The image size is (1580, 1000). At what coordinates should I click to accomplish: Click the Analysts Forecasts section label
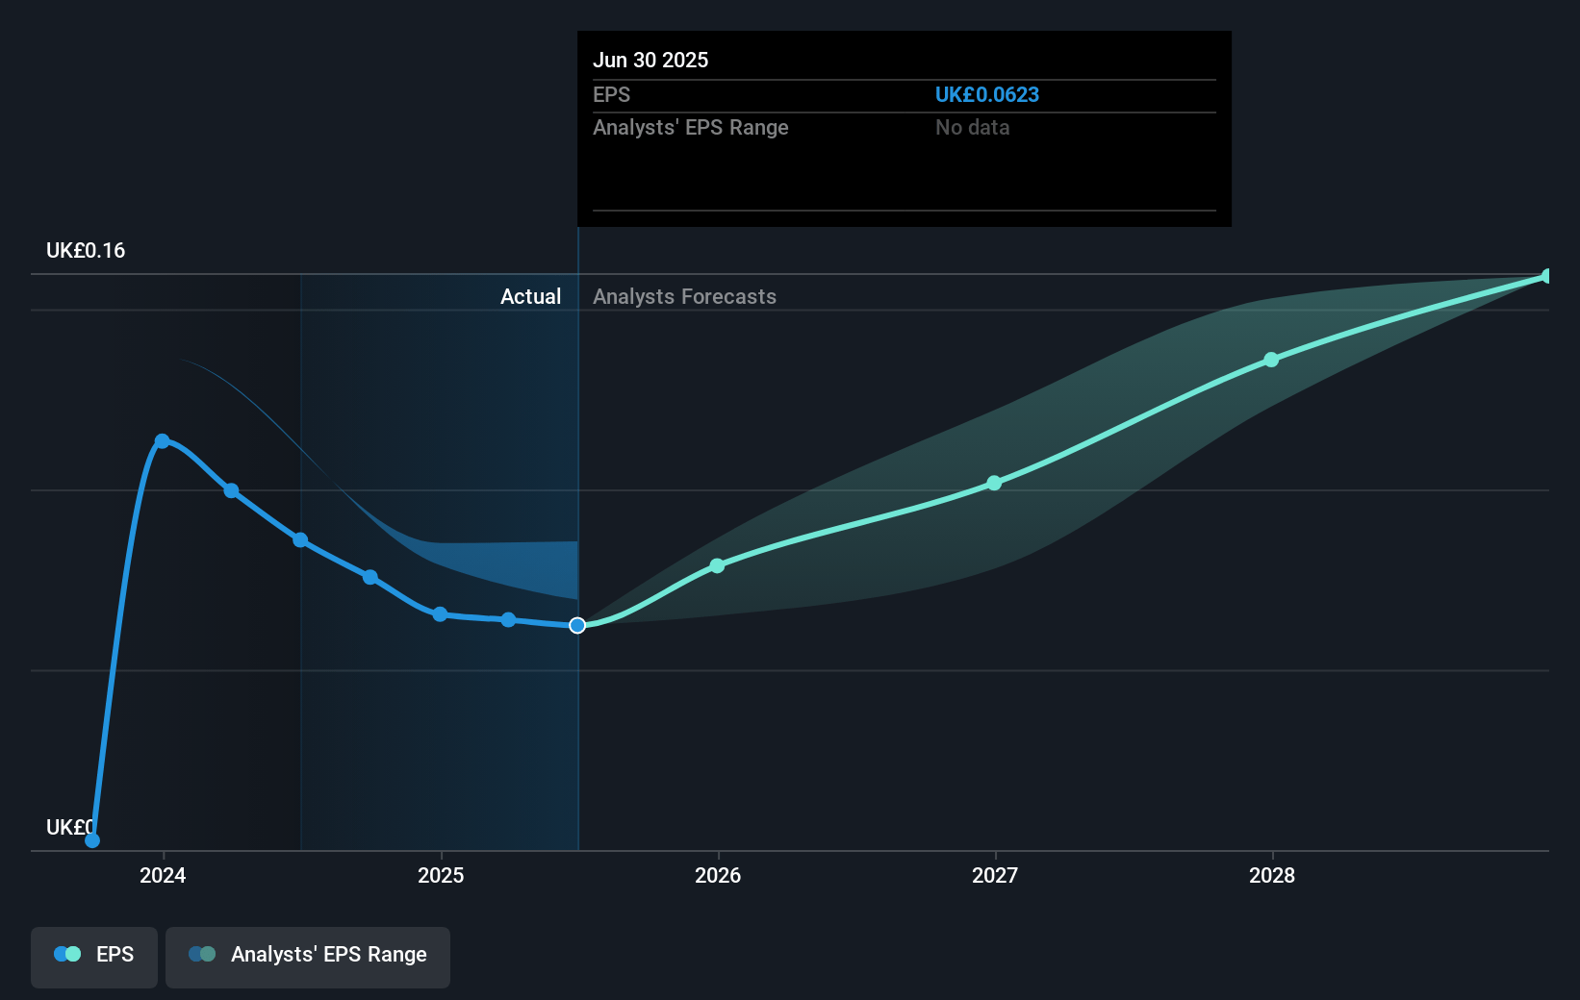coord(684,297)
